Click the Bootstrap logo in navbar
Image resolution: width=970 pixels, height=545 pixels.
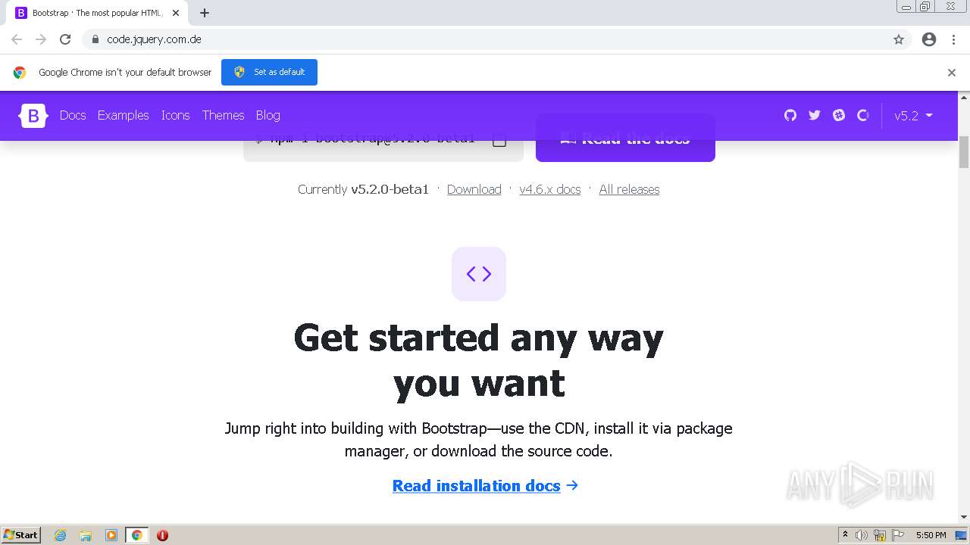point(33,115)
